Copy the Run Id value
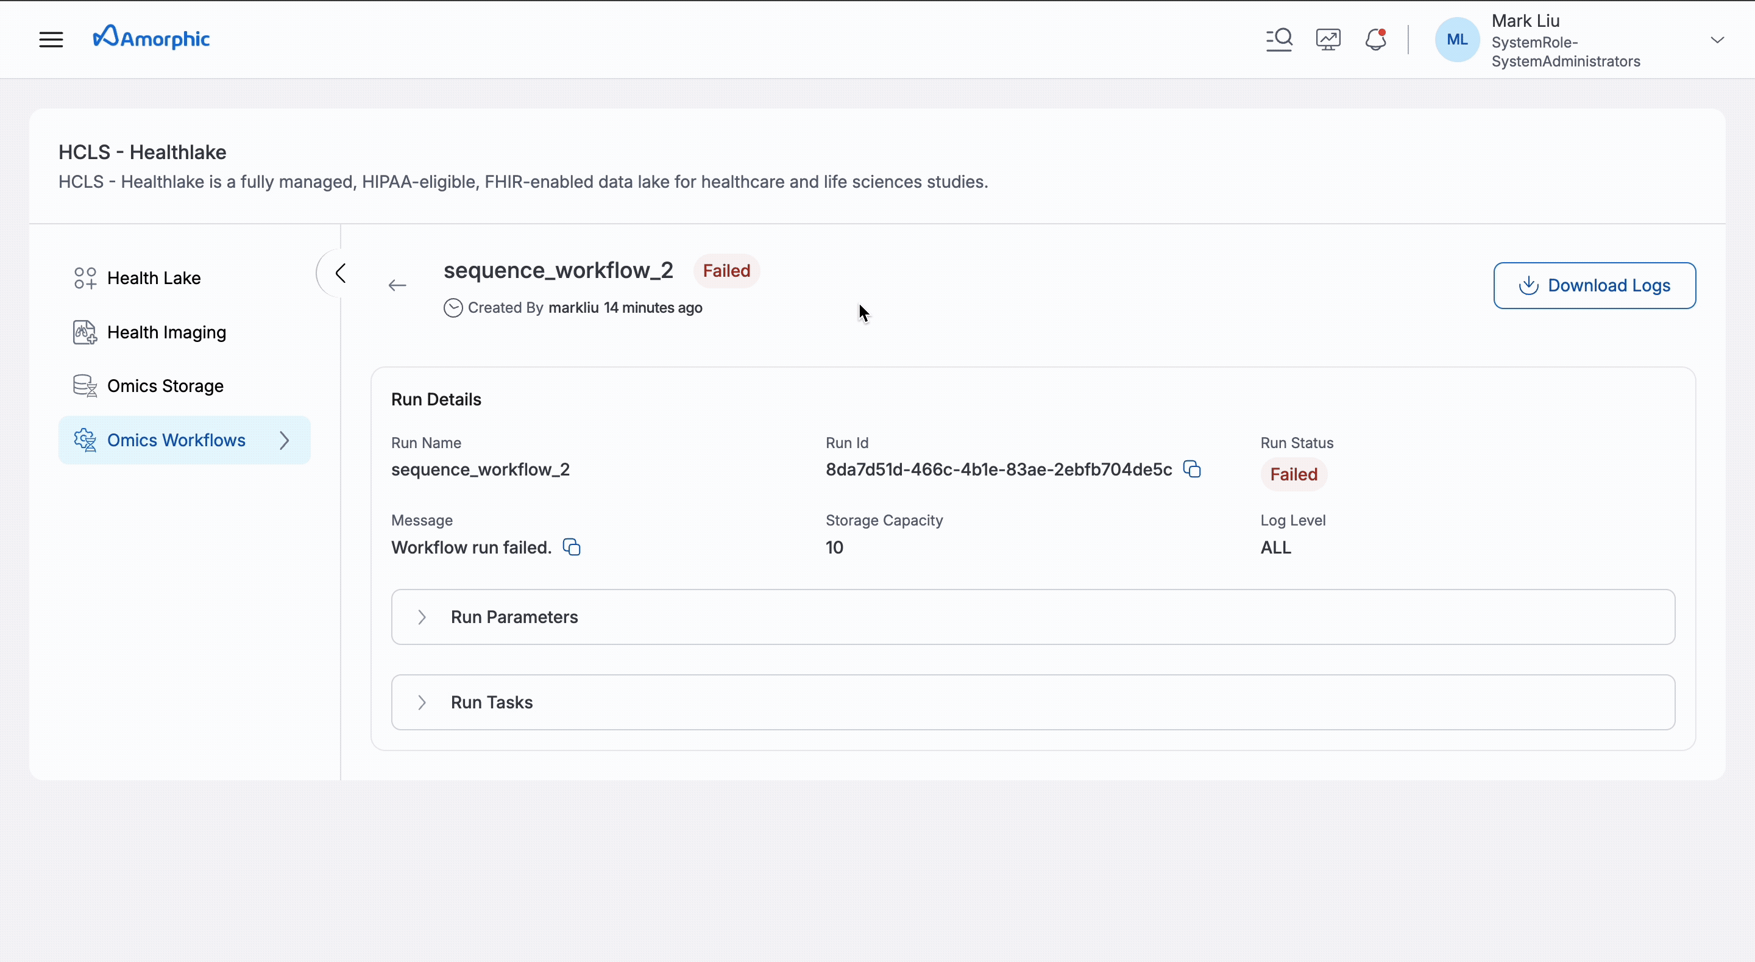The width and height of the screenshot is (1755, 962). pyautogui.click(x=1193, y=469)
